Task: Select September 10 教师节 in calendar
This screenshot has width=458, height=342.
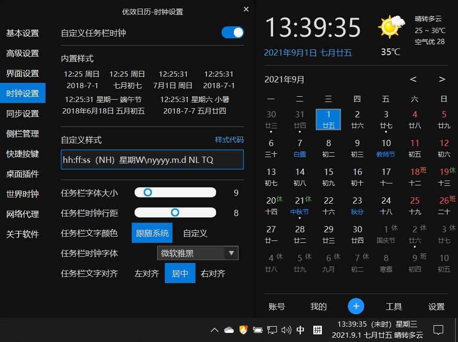Action: coord(386,148)
